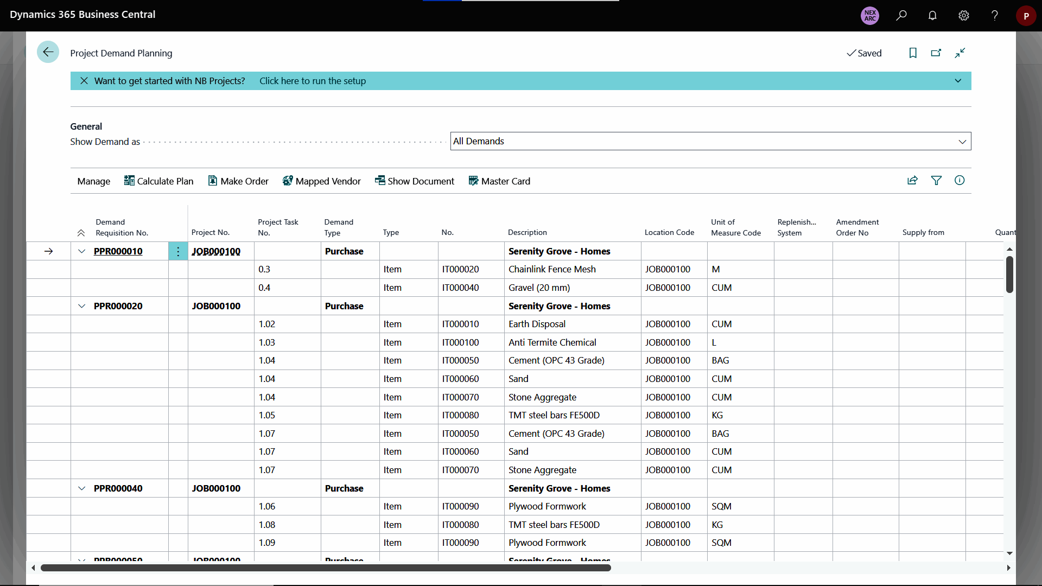Open page in new window icon
This screenshot has width=1042, height=586.
[936, 53]
